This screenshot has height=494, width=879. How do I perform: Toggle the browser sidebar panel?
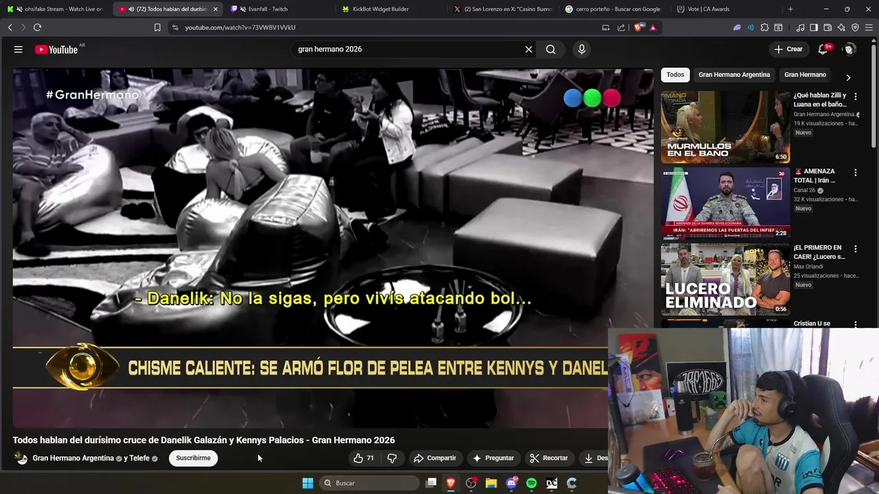click(x=814, y=27)
